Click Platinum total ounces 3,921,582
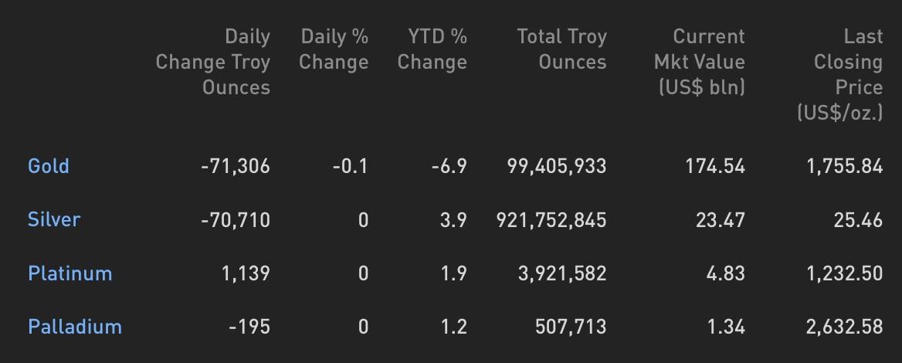 coord(562,273)
